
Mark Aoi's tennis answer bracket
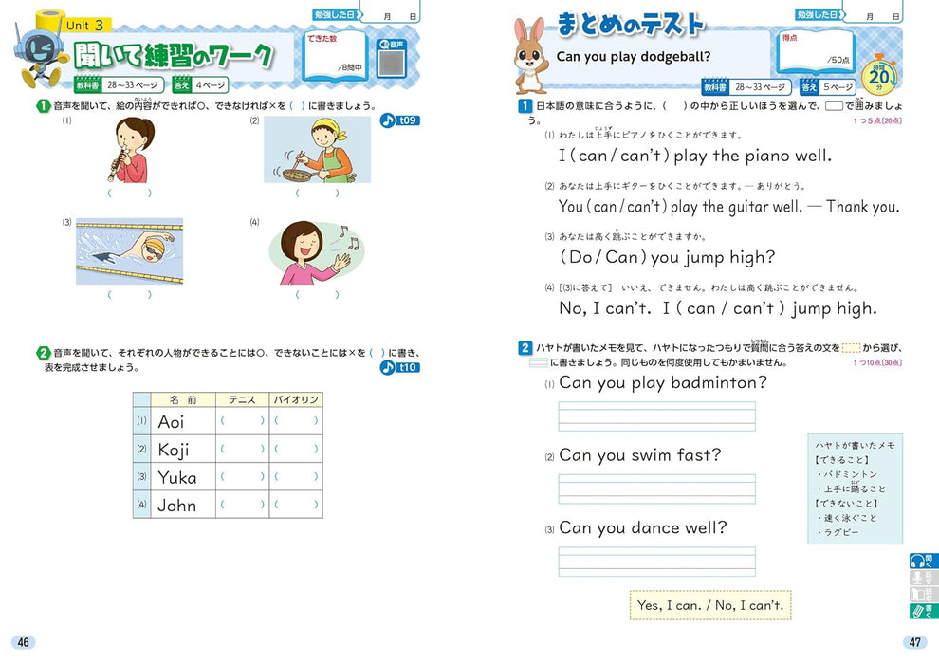242,421
